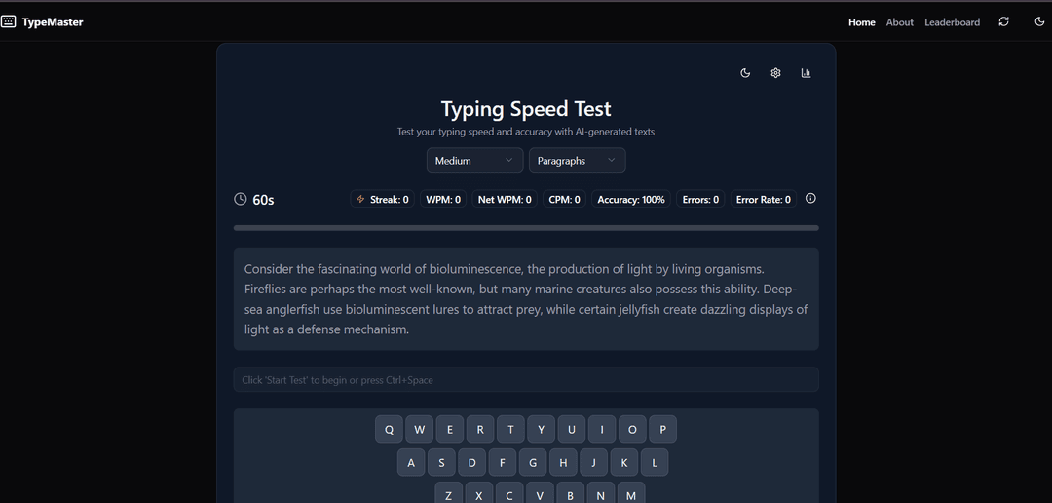Click the Errors: 0 badge
The height and width of the screenshot is (503, 1052).
click(700, 200)
